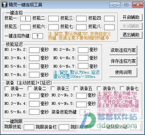Focus the 技能一 input field
Viewport: 145px width, 135px height.
coord(26,19)
